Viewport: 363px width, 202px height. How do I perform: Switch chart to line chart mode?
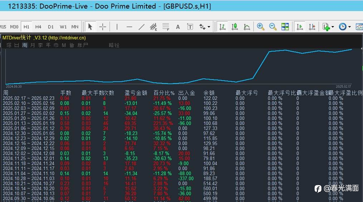[x=247, y=27]
